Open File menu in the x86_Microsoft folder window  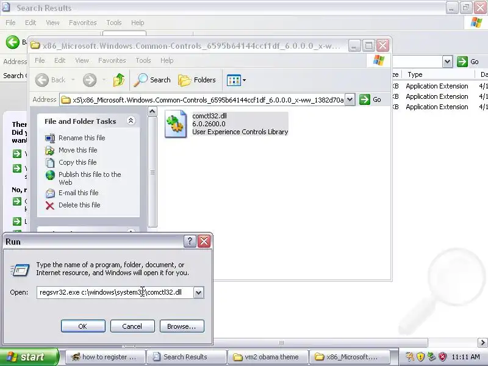pos(40,60)
